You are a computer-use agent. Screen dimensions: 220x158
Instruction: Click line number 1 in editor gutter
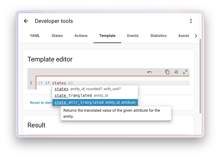pyautogui.click(x=31, y=83)
